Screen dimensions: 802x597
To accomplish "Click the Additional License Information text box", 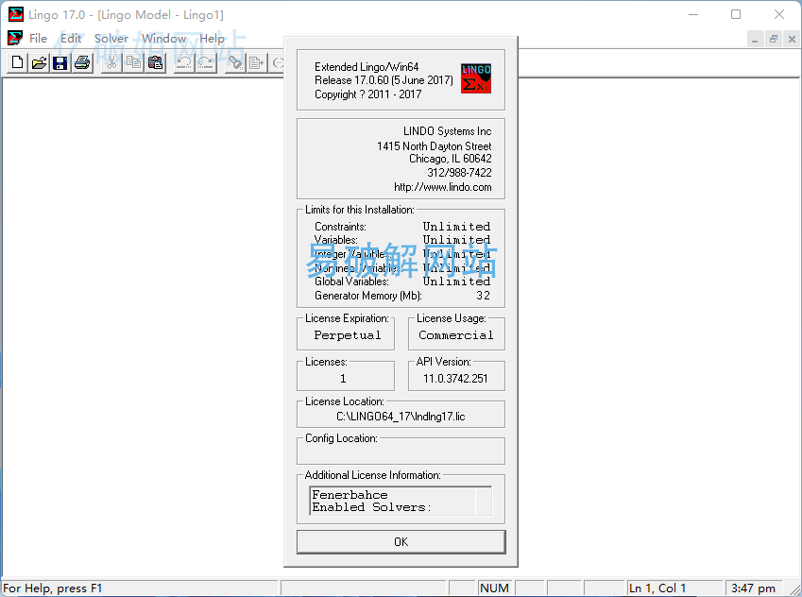I will coord(401,501).
